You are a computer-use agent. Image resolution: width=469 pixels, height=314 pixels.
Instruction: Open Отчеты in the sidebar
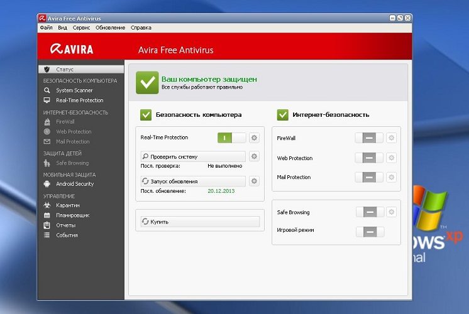[x=66, y=225]
